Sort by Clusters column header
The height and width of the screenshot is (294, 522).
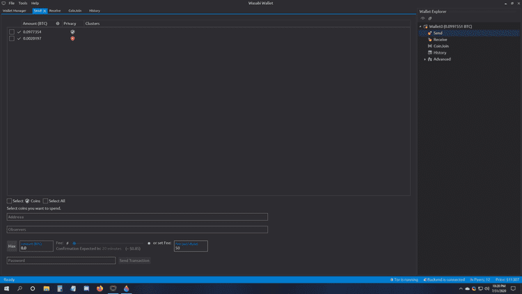click(x=92, y=24)
